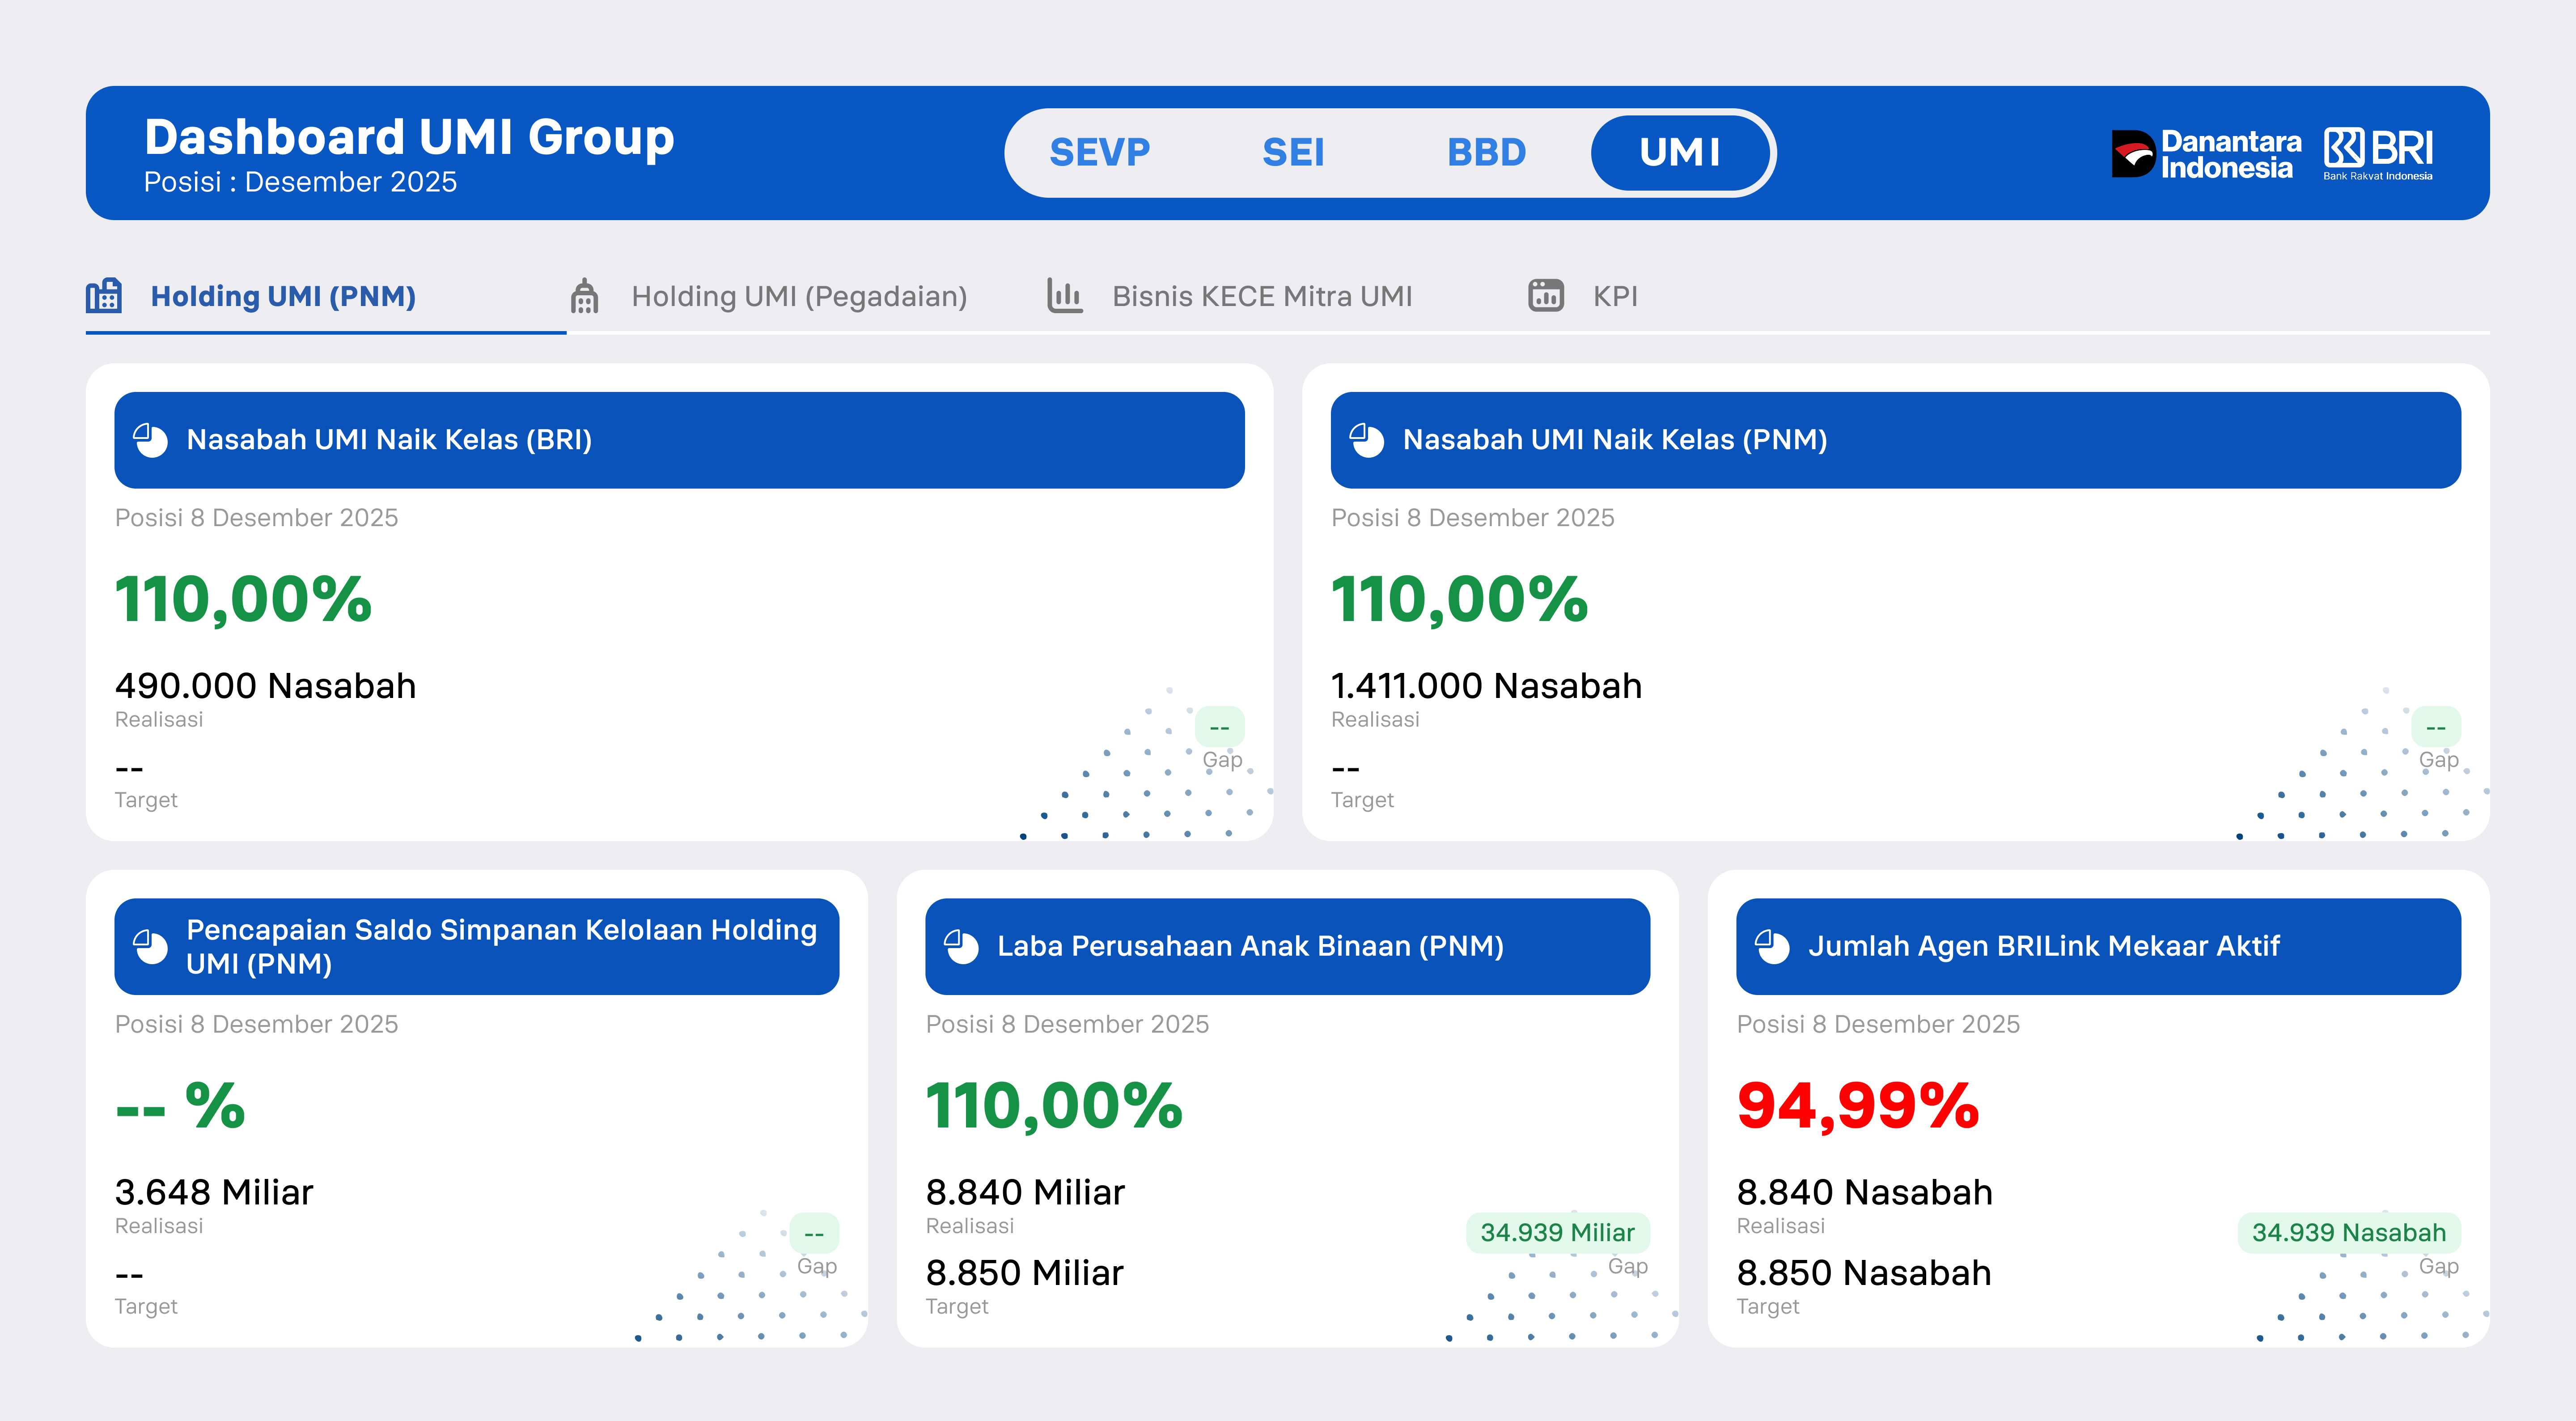Switch to the BBD segment
Viewport: 2576px width, 1421px height.
(1486, 153)
